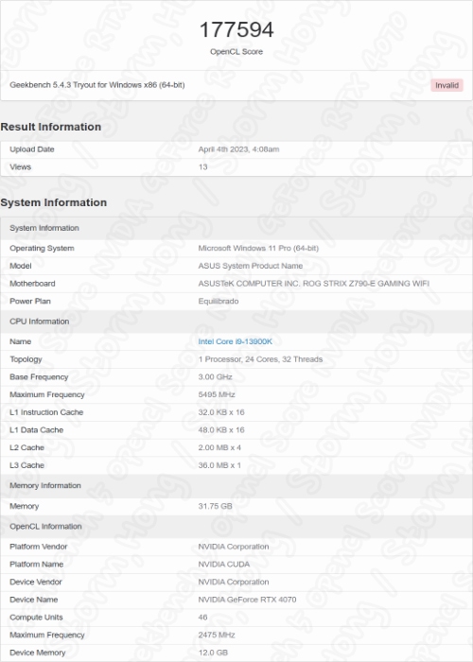Click the 'Model' row label

point(21,266)
